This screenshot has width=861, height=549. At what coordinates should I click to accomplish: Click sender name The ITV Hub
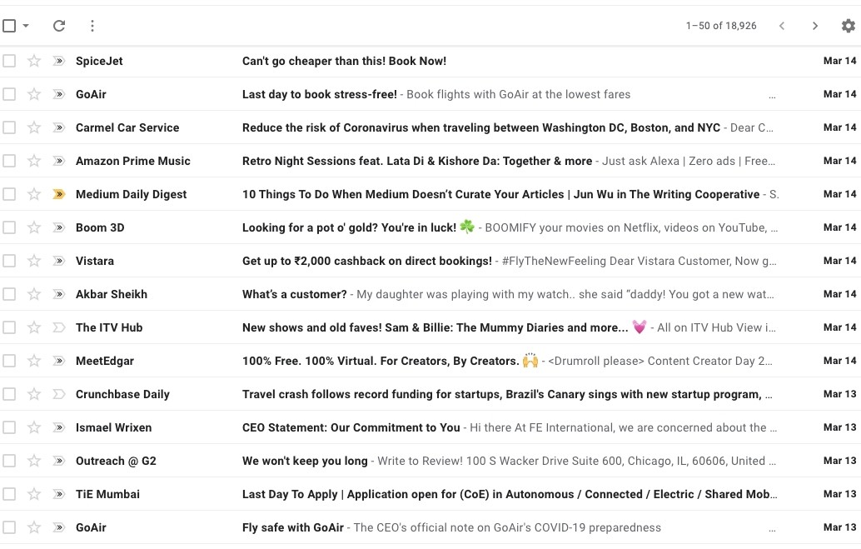109,327
